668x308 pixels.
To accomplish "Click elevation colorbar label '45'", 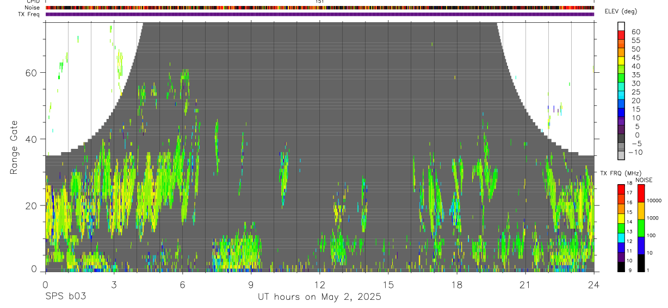I will pyautogui.click(x=635, y=58).
